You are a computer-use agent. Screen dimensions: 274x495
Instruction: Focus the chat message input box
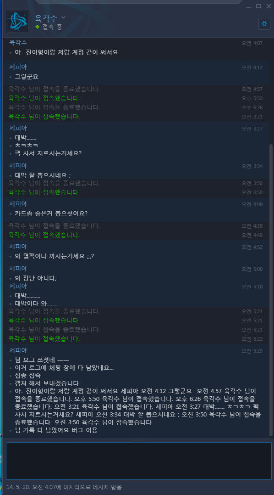[138, 461]
